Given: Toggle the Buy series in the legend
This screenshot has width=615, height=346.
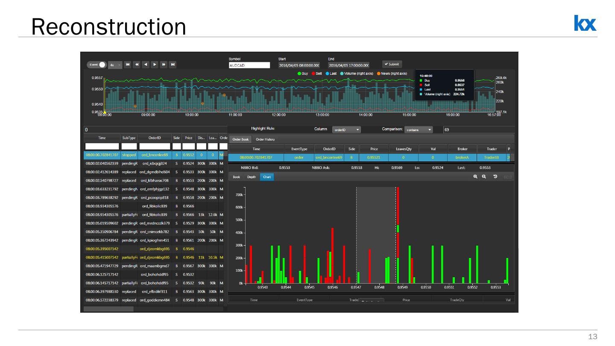Looking at the screenshot, I should tap(303, 73).
